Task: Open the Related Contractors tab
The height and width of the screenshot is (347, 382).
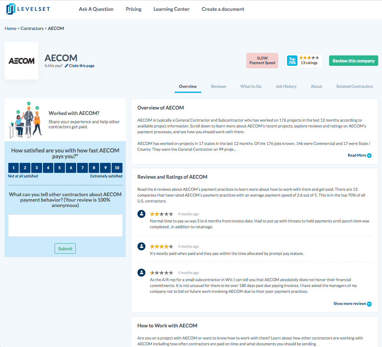Action: [355, 87]
